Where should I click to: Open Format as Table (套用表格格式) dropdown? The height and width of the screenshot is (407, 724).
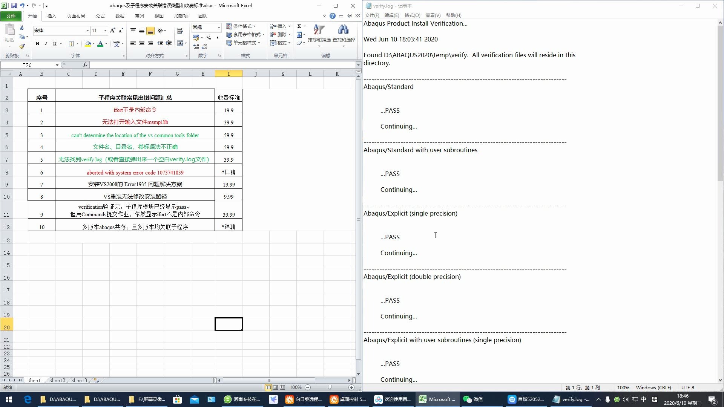[245, 35]
